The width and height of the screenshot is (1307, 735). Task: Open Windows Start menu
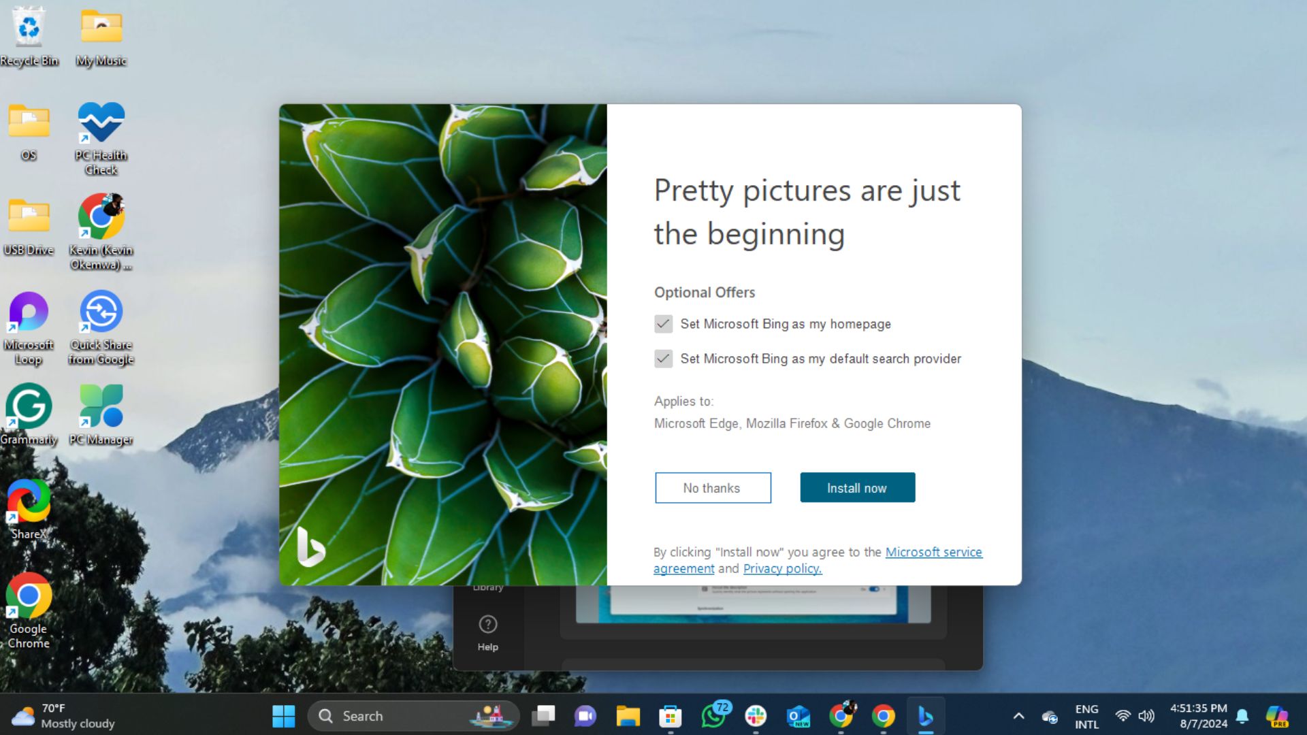coord(284,715)
